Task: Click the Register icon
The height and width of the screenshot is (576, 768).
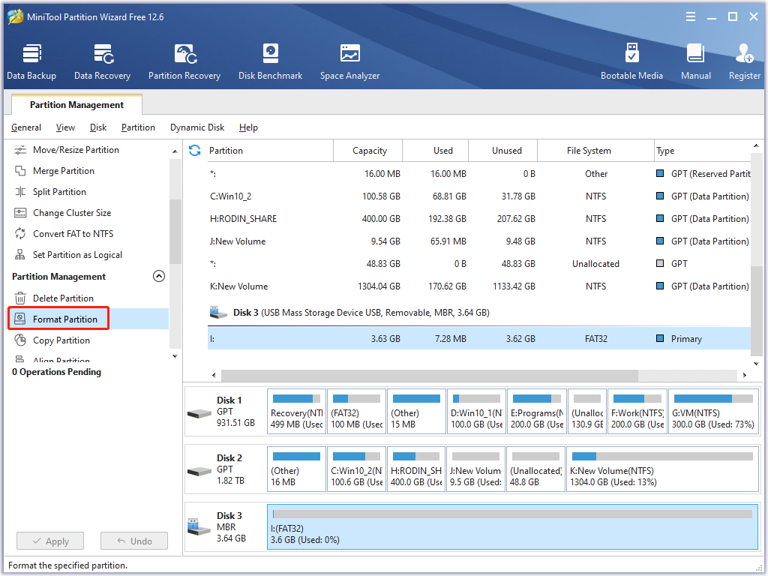Action: click(745, 61)
